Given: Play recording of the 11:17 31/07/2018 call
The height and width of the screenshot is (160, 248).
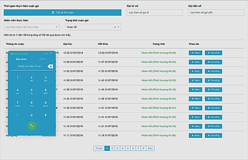Looking at the screenshot, I should [195, 135].
